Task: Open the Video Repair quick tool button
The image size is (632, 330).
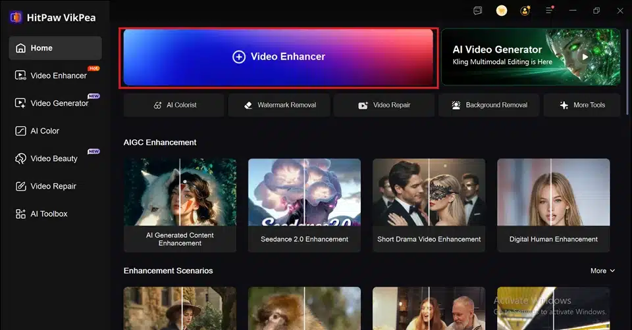Action: (x=384, y=105)
